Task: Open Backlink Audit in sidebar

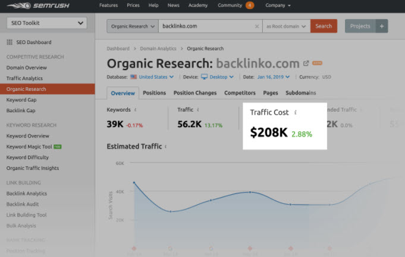Action: tap(23, 204)
